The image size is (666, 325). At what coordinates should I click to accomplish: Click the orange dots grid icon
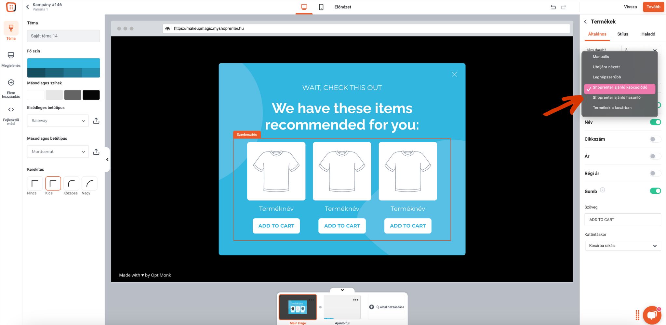tap(637, 315)
